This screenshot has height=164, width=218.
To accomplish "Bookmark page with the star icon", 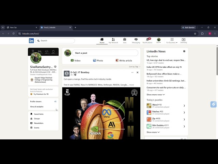I will tap(195, 33).
